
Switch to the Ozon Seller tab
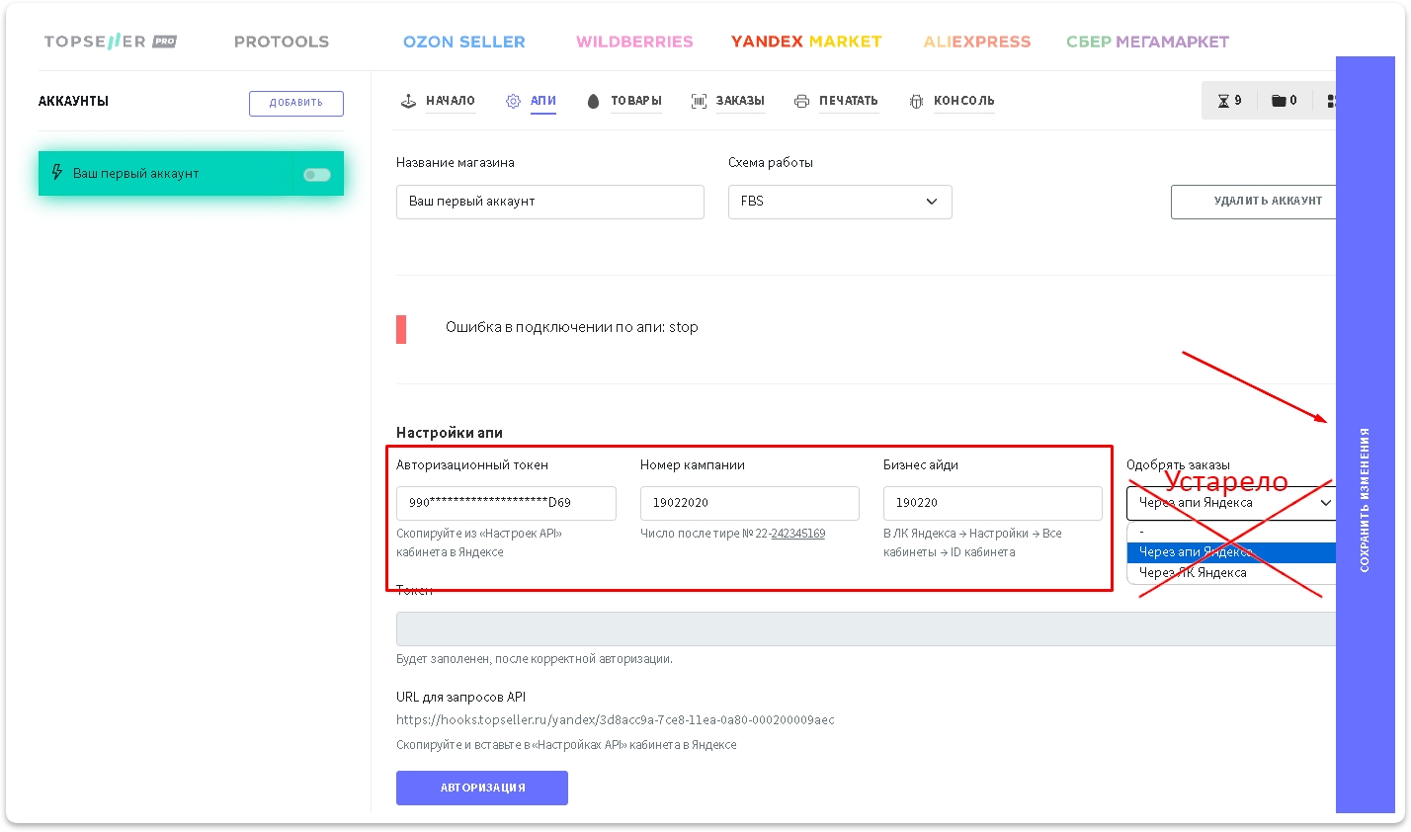(x=463, y=42)
